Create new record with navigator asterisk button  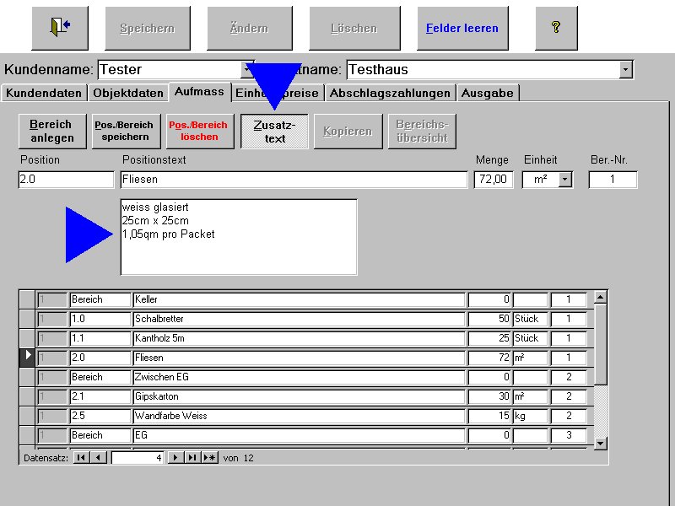209,458
